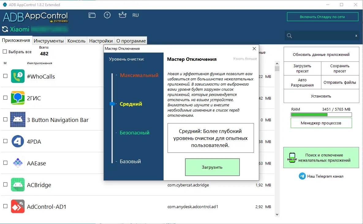This screenshot has width=363, height=224.
Task: Click the DEBLOAT phone icon on green button
Action: (x=293, y=157)
